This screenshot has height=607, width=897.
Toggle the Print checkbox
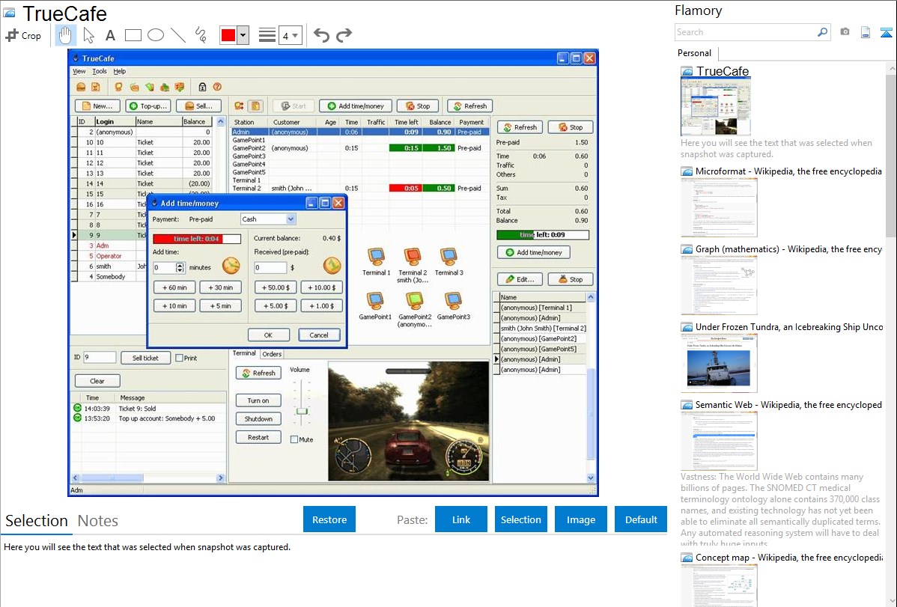pos(180,358)
